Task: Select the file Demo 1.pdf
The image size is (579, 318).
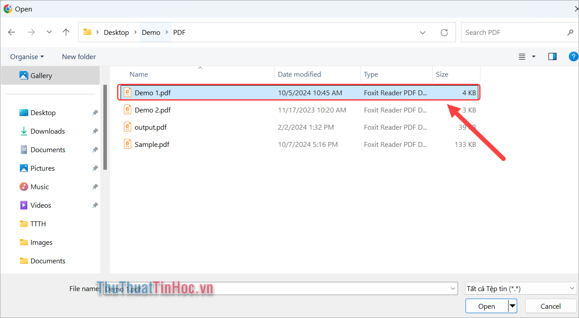Action: [299, 93]
